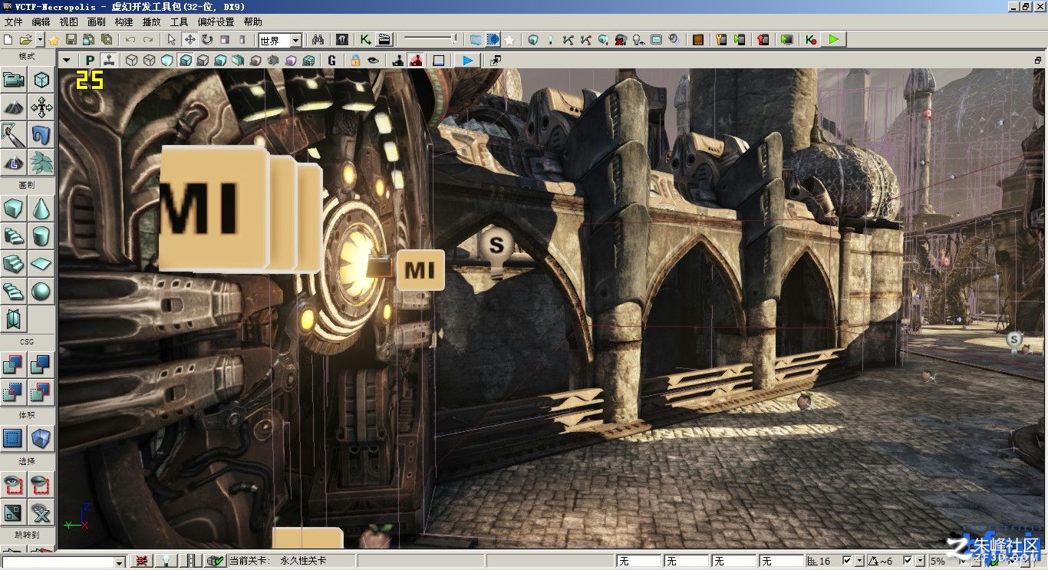Open 编辑 menu

tap(41, 22)
